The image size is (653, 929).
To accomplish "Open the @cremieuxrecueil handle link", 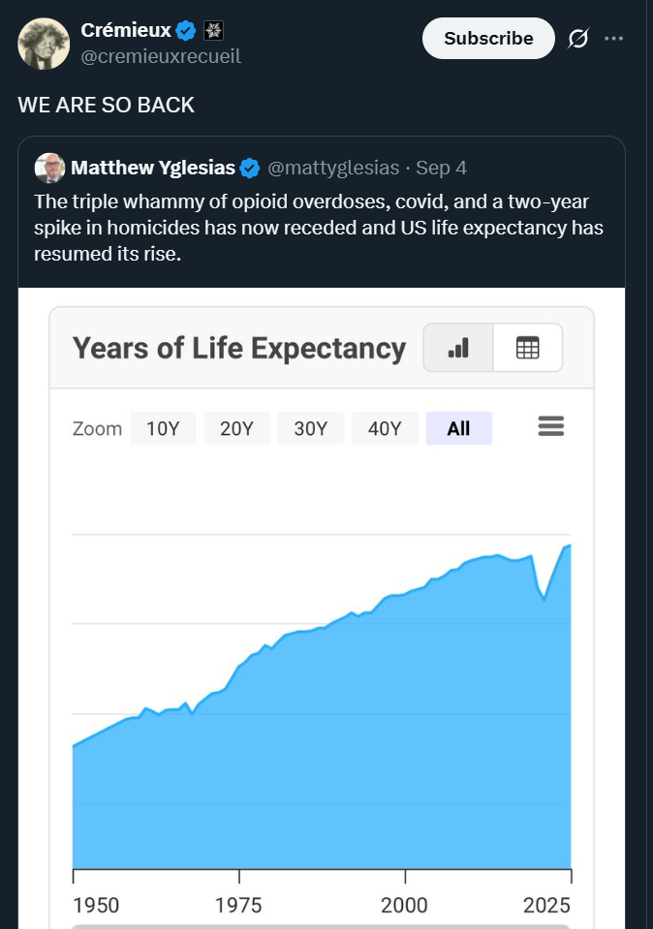I will coord(160,56).
